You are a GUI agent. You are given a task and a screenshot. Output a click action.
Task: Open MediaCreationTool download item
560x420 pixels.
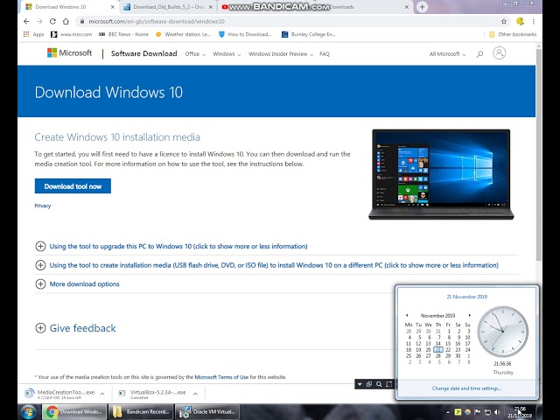click(60, 394)
